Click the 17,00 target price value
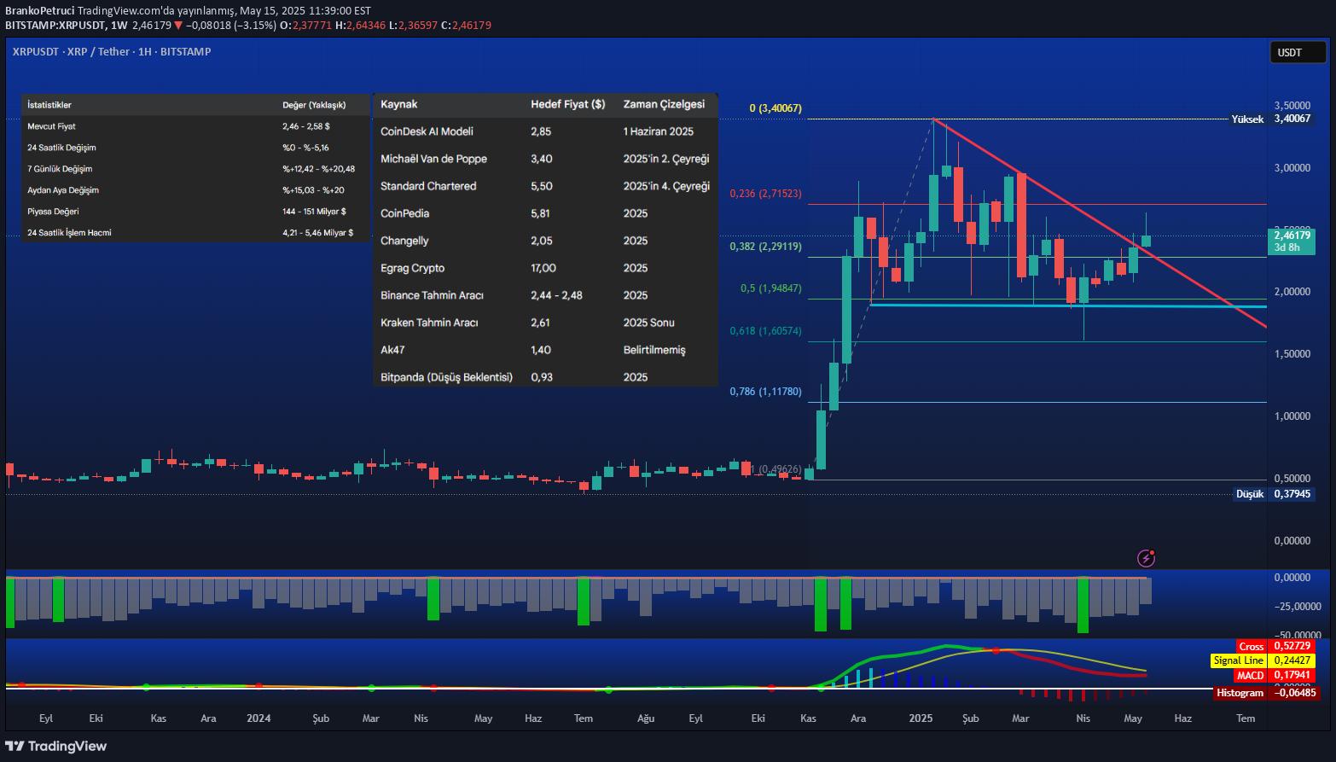The image size is (1336, 762). pos(543,268)
